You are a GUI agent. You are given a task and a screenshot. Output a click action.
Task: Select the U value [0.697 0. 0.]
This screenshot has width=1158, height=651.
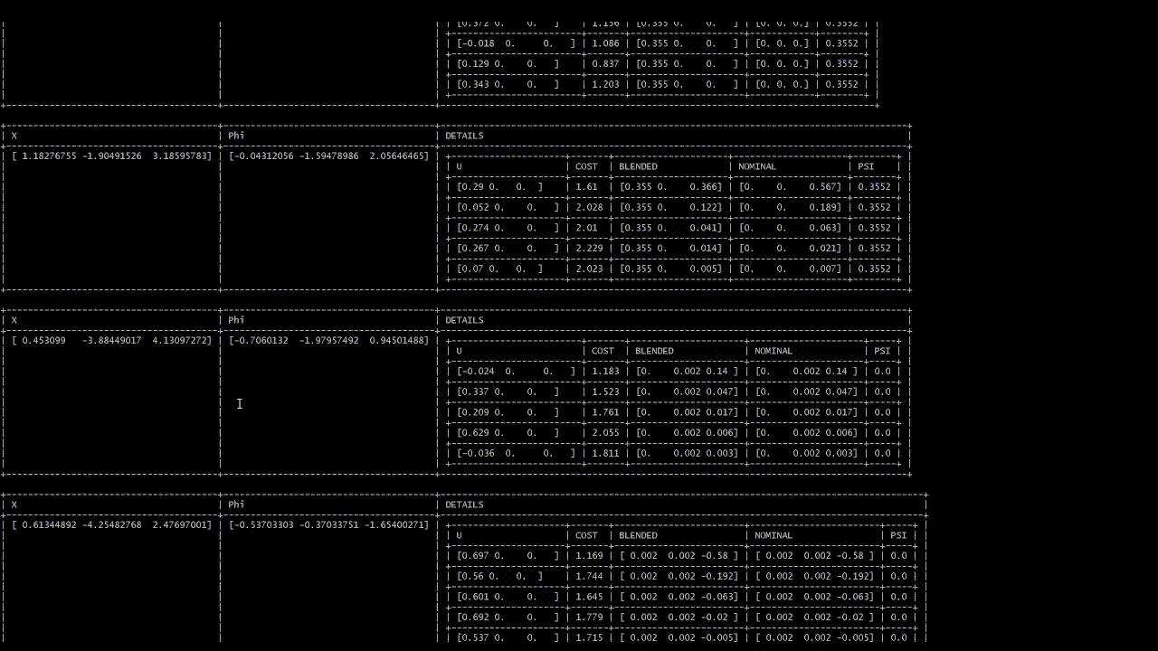[508, 555]
